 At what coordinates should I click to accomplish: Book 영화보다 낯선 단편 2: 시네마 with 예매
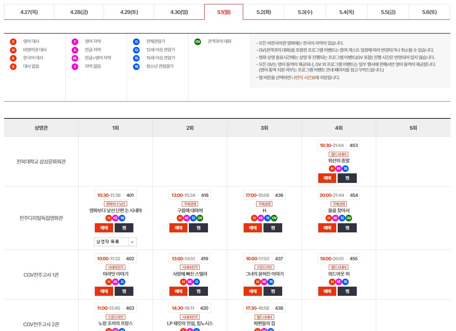click(104, 228)
